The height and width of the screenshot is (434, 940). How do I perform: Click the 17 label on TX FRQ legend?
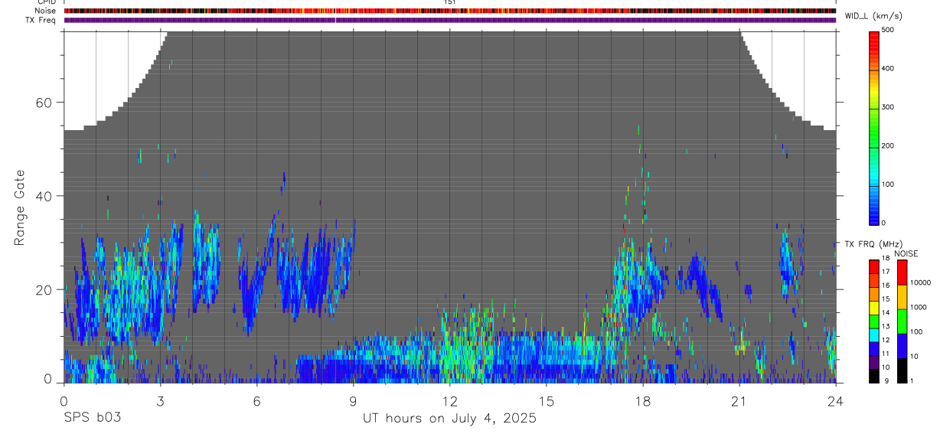(886, 272)
